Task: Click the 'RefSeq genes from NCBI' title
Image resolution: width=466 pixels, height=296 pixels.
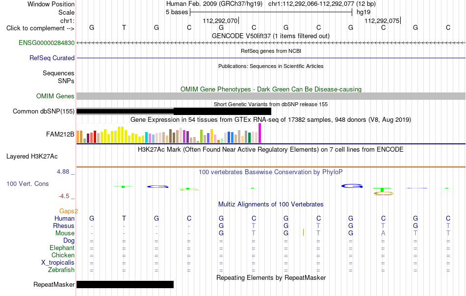Action: [271, 51]
